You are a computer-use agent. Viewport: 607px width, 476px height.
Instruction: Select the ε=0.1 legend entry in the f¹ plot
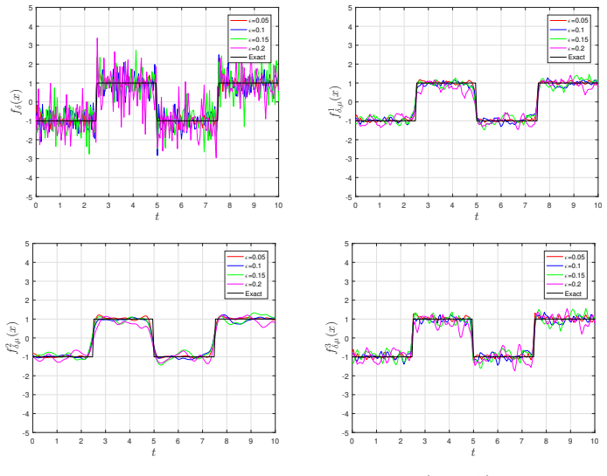click(x=567, y=30)
